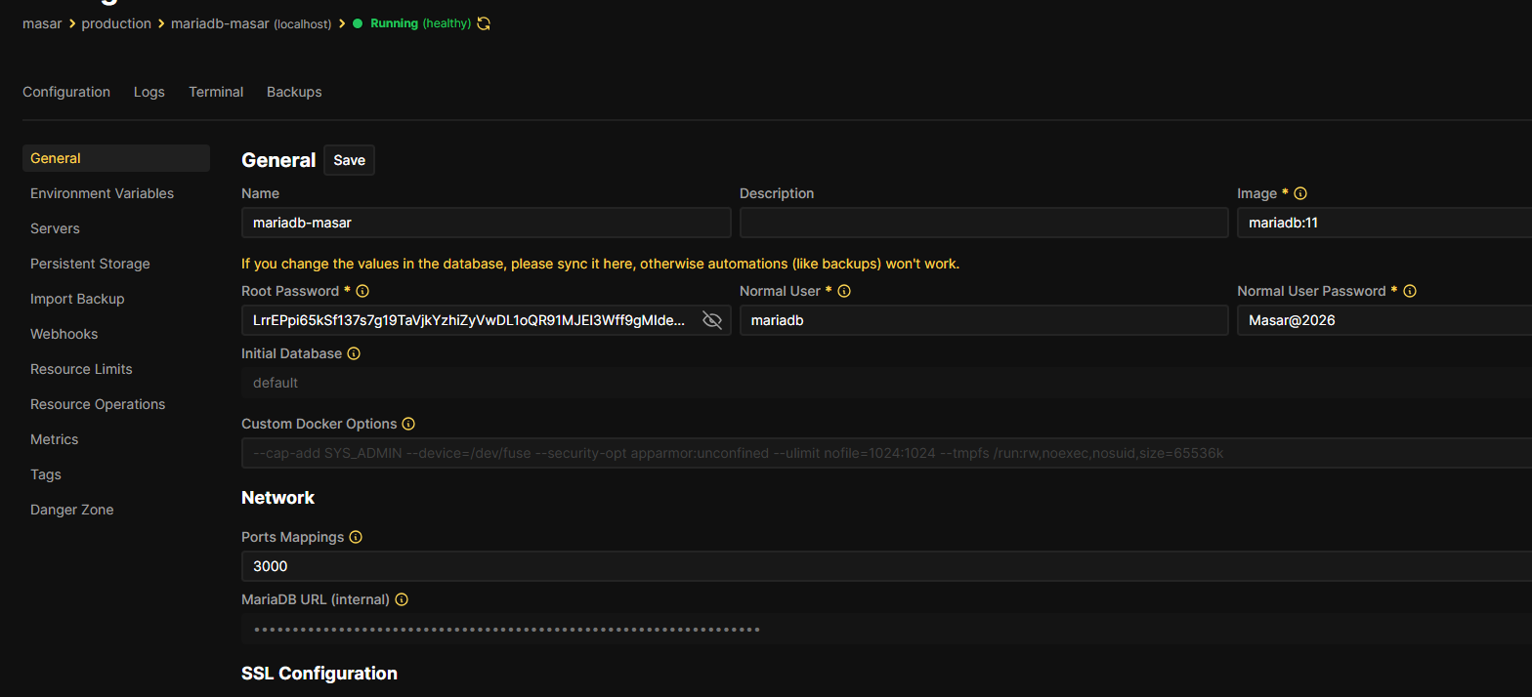Click info icon beside Image label
The height and width of the screenshot is (697, 1532).
click(1300, 193)
